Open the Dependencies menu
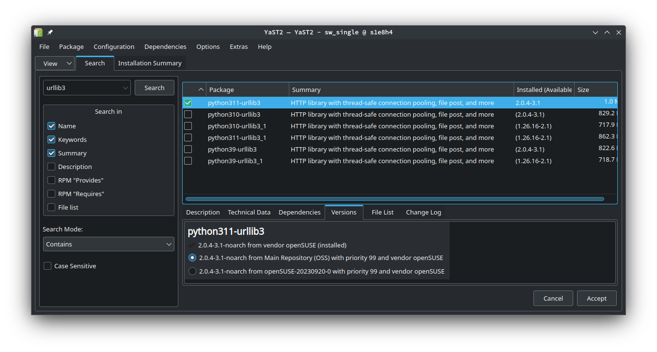 (x=165, y=46)
